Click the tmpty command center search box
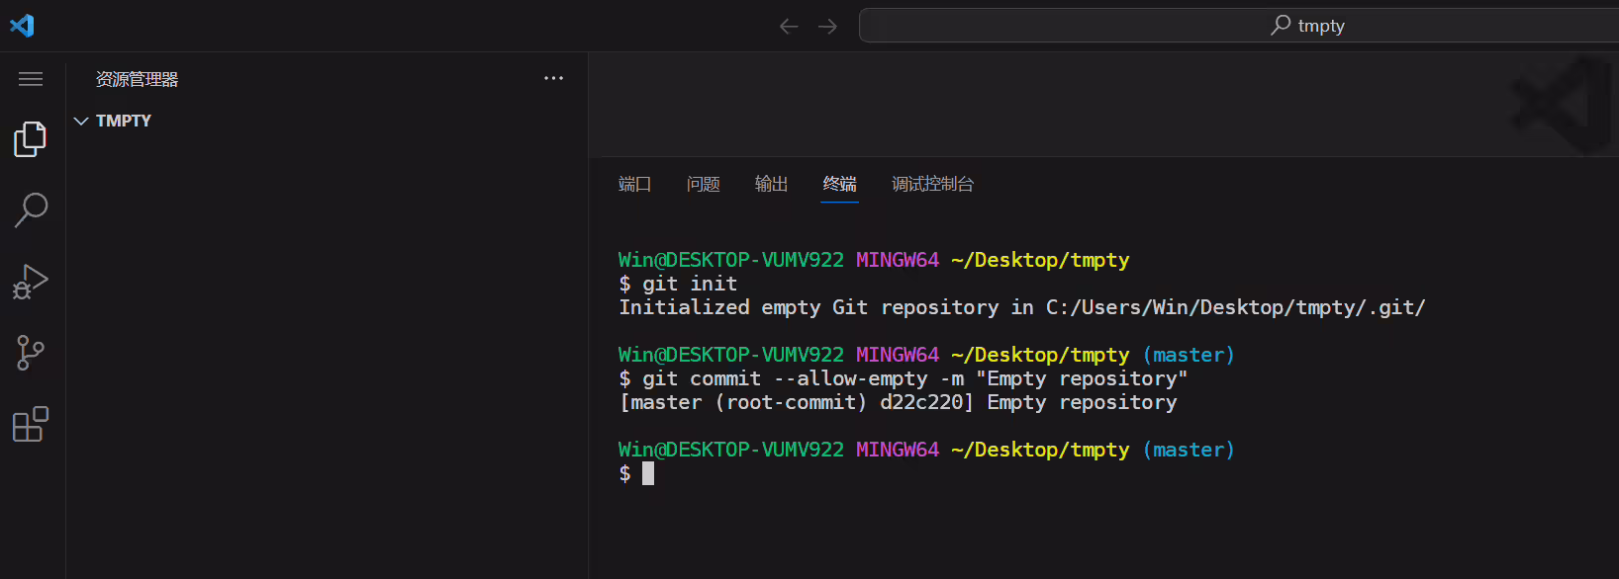1619x579 pixels. click(1239, 26)
